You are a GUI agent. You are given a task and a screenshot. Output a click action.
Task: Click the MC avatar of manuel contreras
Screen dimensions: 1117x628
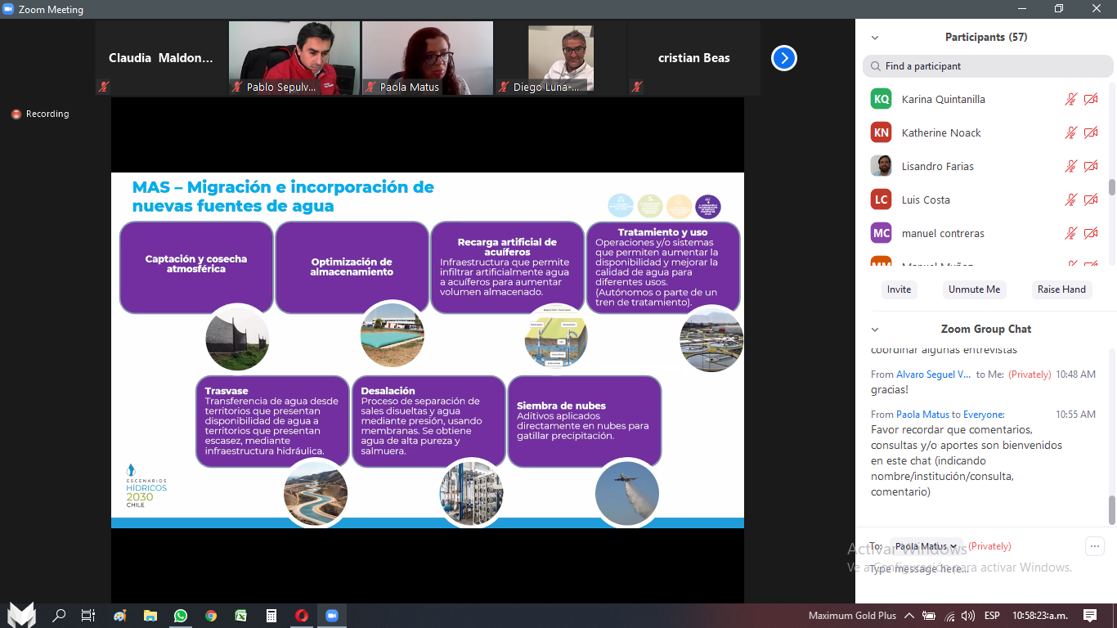tap(881, 233)
